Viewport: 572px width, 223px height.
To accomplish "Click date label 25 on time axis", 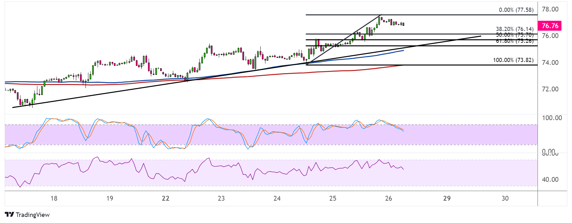I will tap(333, 198).
